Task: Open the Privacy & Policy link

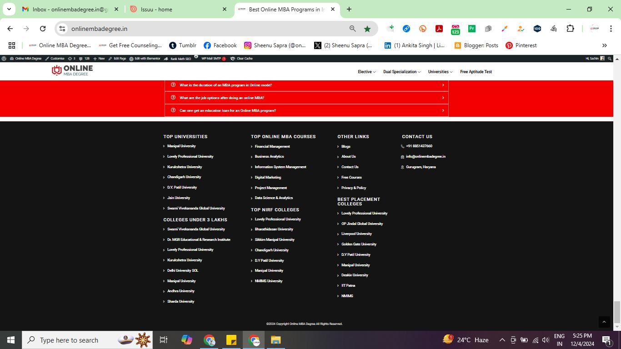Action: click(354, 188)
